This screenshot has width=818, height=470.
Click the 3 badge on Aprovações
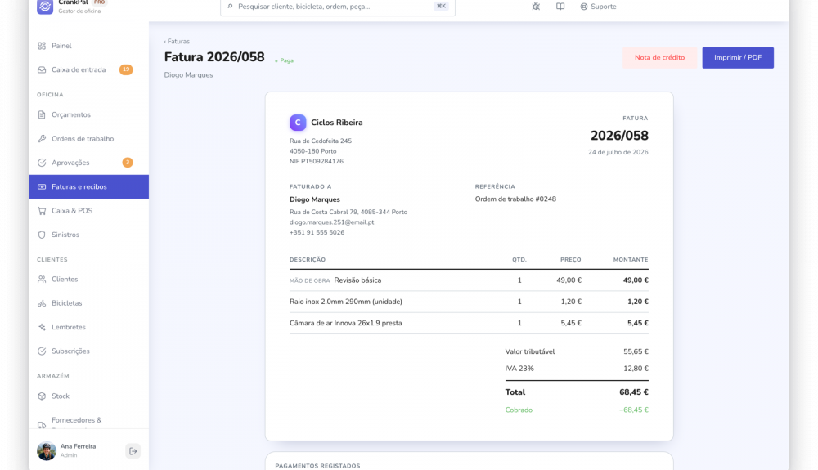pyautogui.click(x=128, y=163)
